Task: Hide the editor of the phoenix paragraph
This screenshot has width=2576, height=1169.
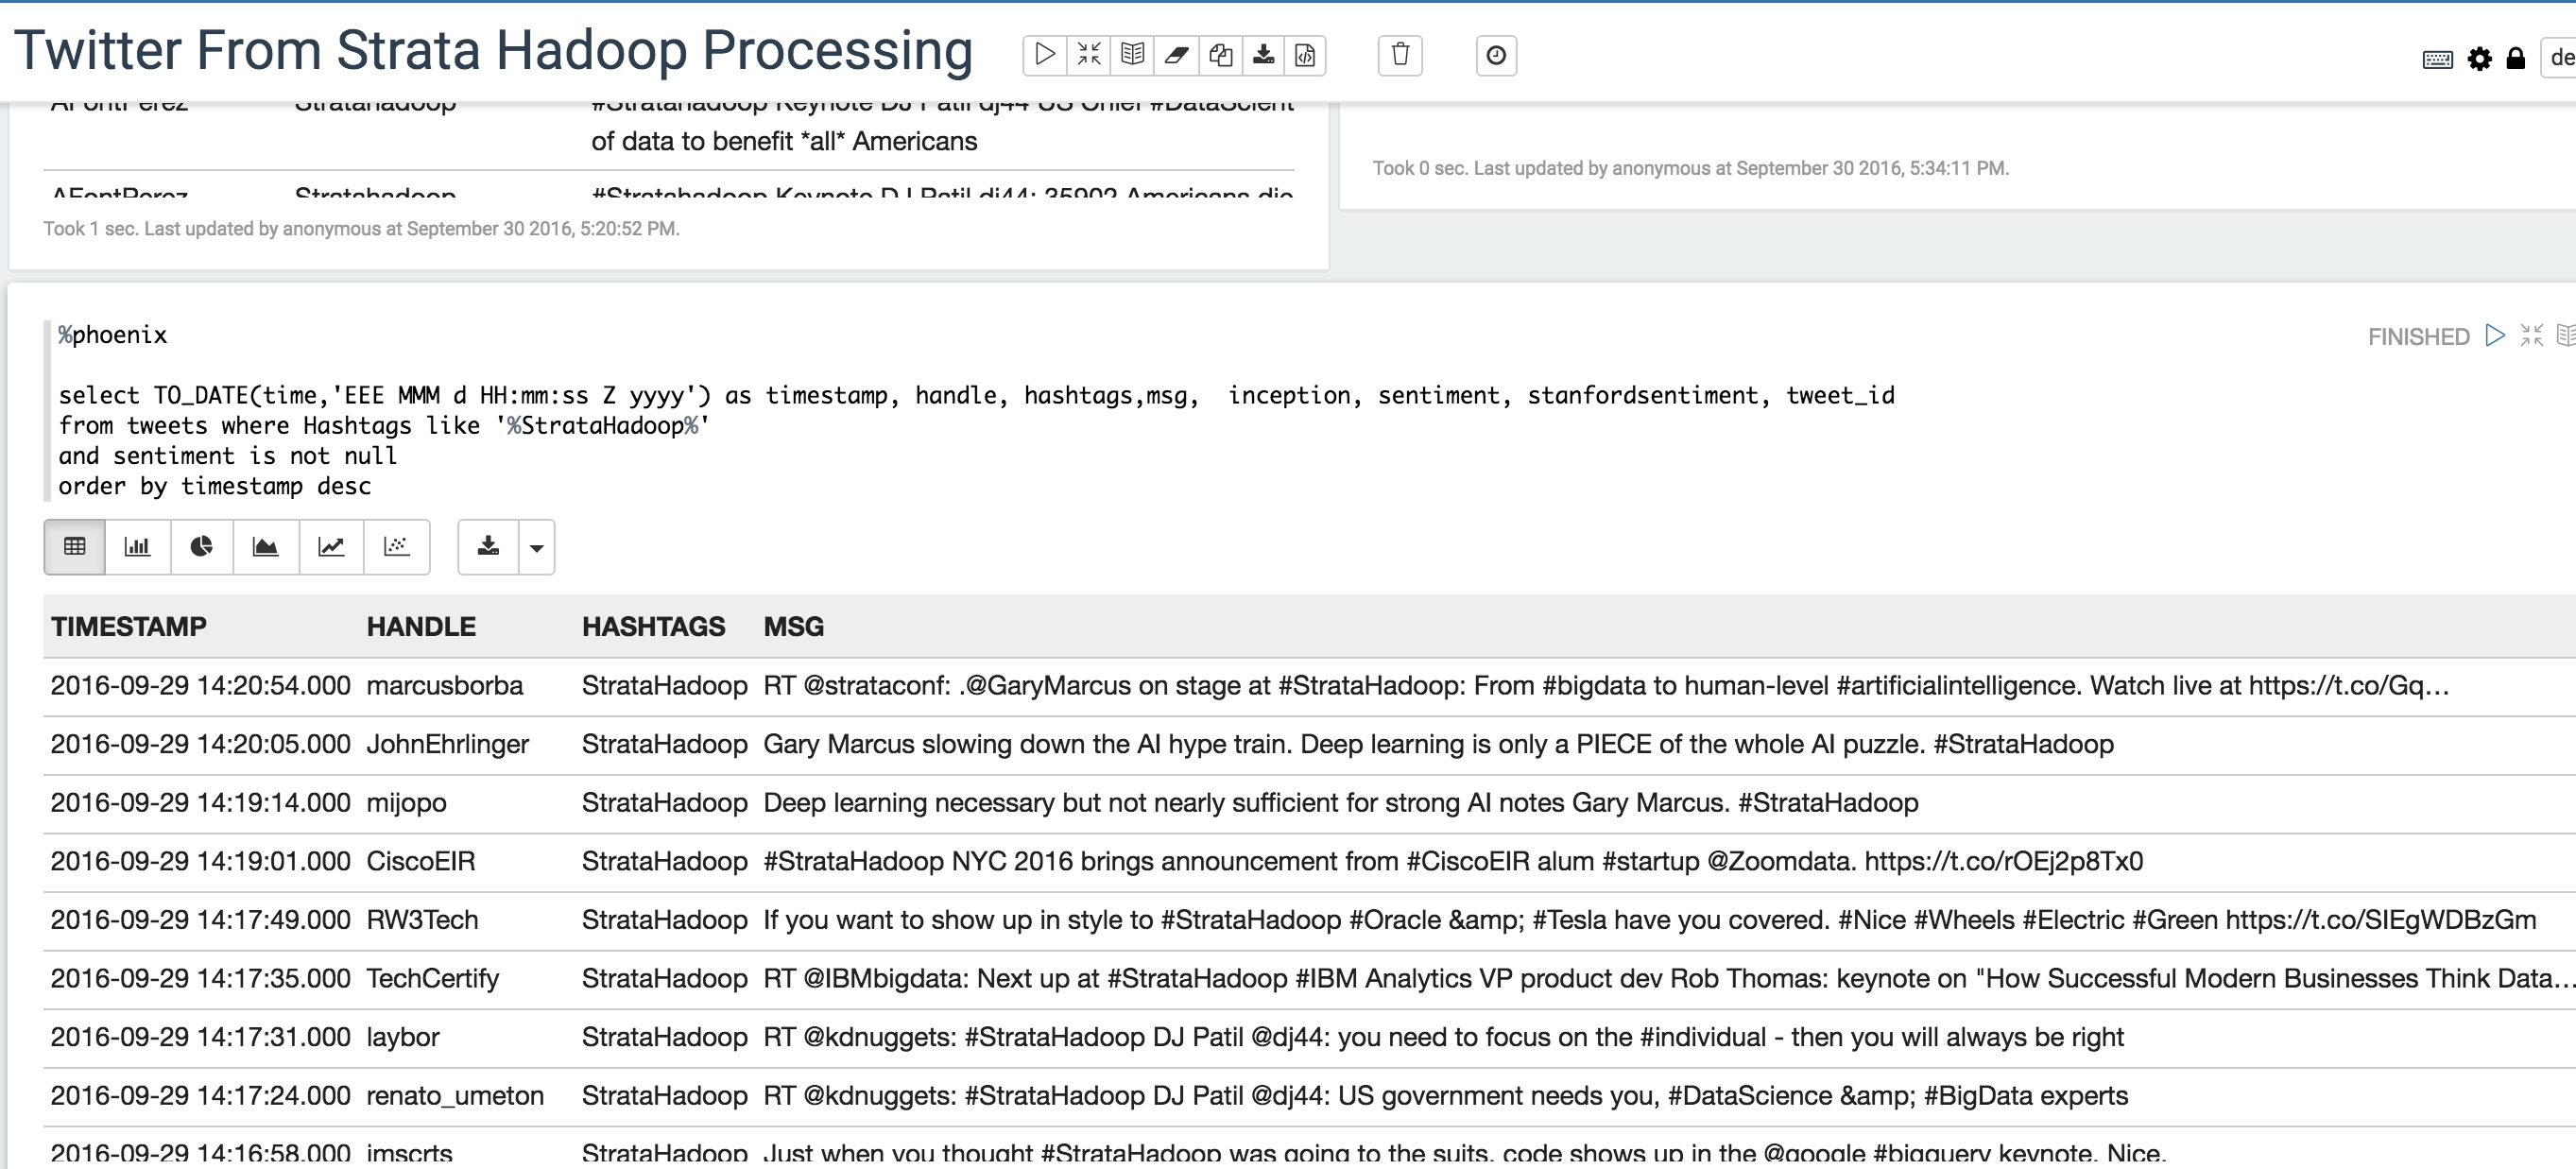Action: [2531, 336]
